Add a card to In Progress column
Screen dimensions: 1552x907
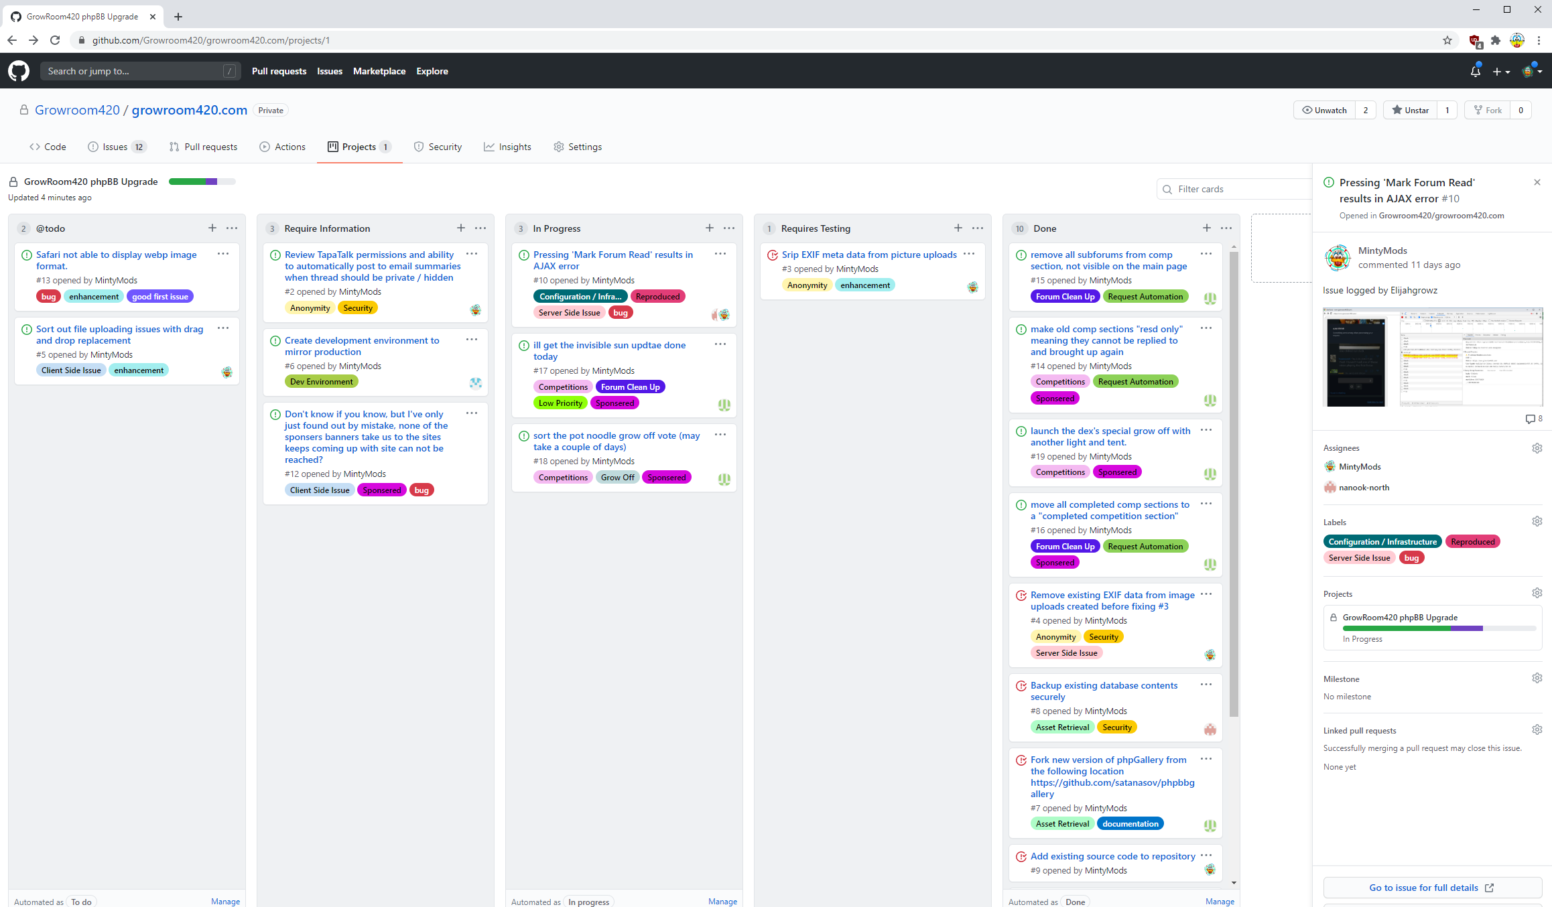pyautogui.click(x=710, y=228)
